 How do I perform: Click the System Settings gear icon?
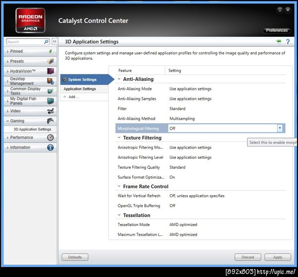tap(65, 79)
